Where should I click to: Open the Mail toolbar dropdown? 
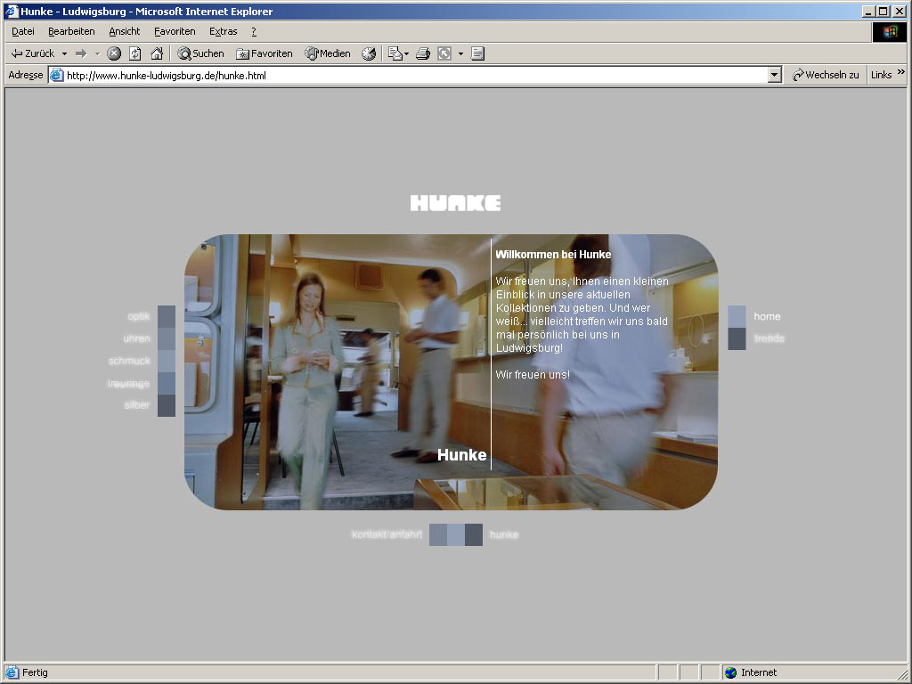coord(398,53)
